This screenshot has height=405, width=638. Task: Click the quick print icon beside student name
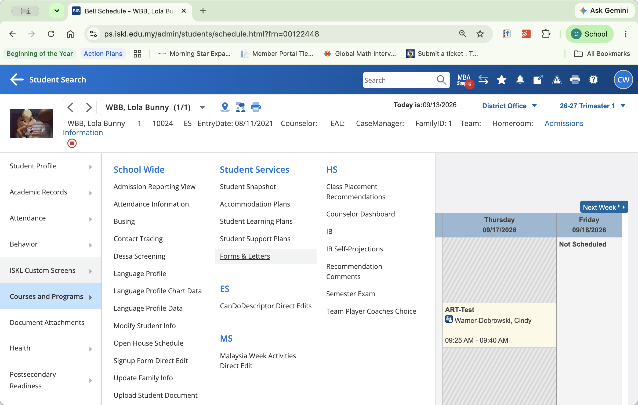click(256, 107)
